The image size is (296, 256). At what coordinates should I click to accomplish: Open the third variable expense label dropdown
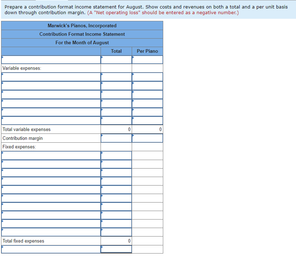[51, 95]
